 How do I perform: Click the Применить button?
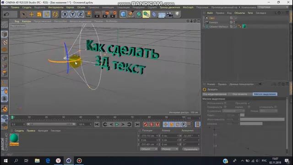click(190, 149)
